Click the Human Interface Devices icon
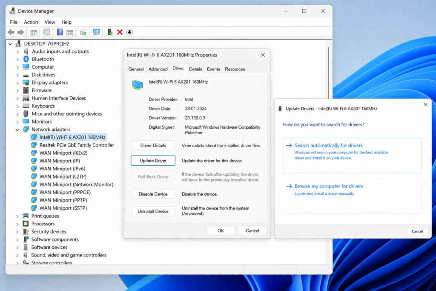436x291 pixels. (26, 98)
